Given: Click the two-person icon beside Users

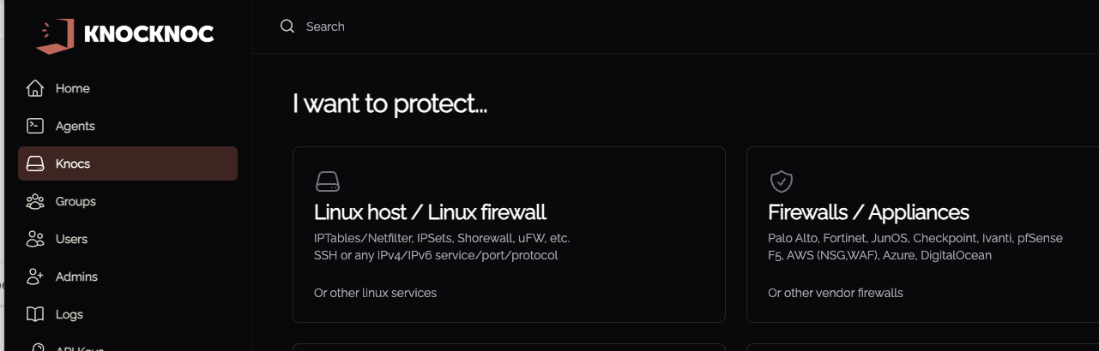Looking at the screenshot, I should pyautogui.click(x=35, y=239).
